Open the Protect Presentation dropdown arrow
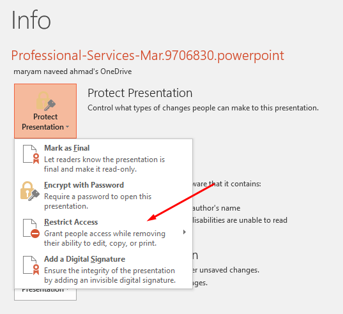This screenshot has width=343, height=314. coord(67,127)
